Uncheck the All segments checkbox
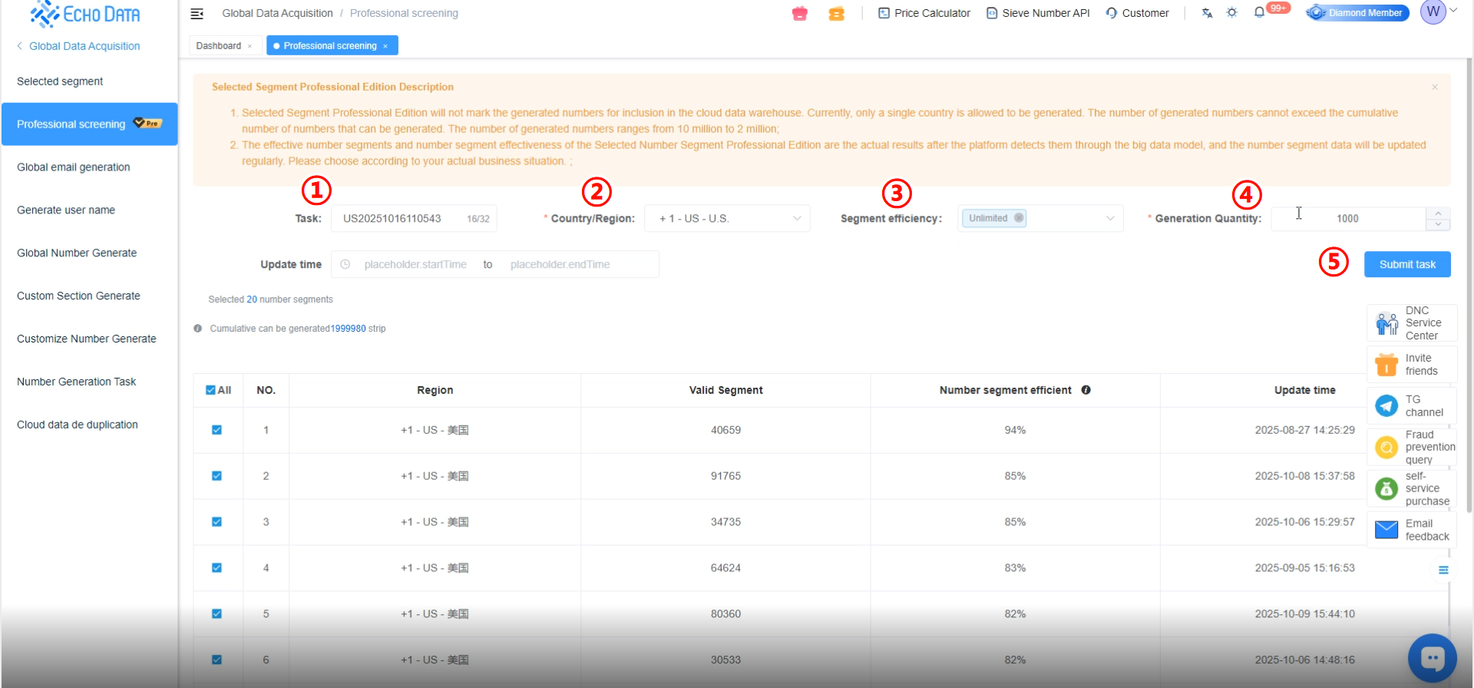 [x=210, y=390]
